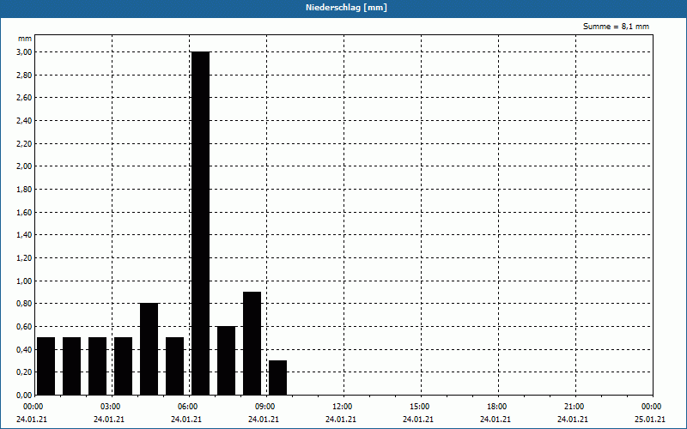Select the 0,50 mm bar right after 03:00
Viewport: 687px width, 429px height.
123,366
